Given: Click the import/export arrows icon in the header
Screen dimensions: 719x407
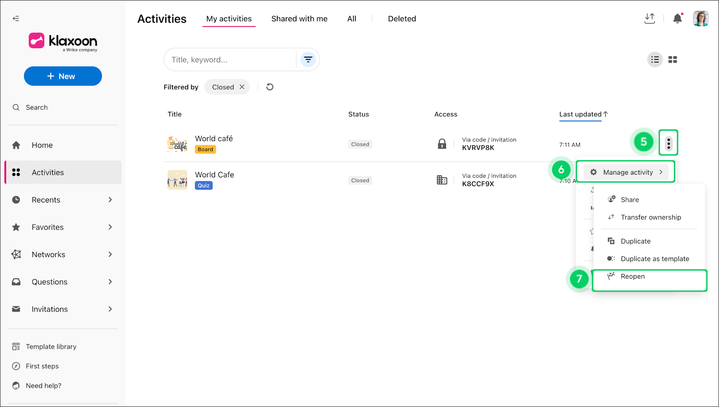Looking at the screenshot, I should pyautogui.click(x=650, y=18).
